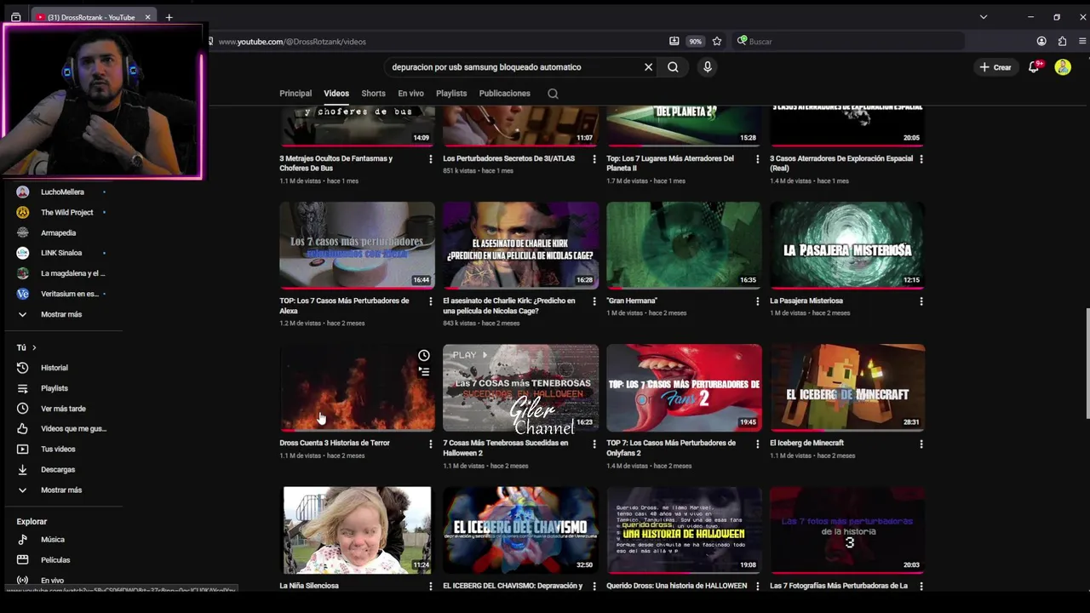Open options for Onlyfans 2 video
Image resolution: width=1090 pixels, height=613 pixels.
coord(757,444)
